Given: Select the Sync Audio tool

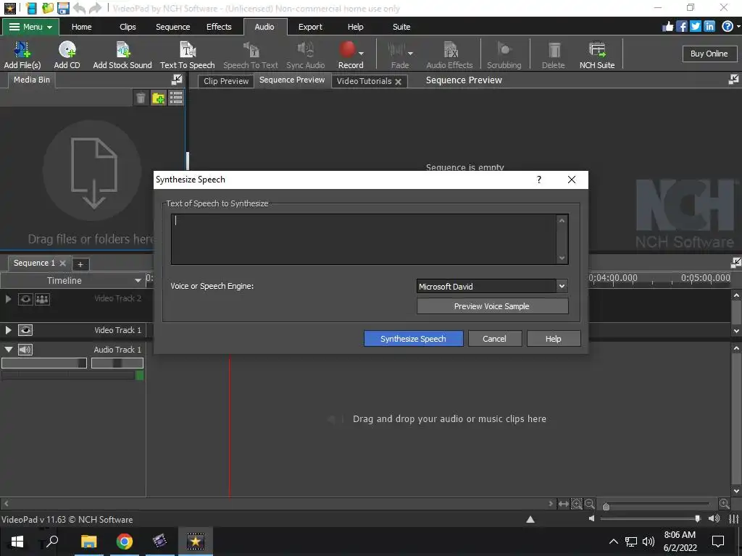Looking at the screenshot, I should pos(305,55).
